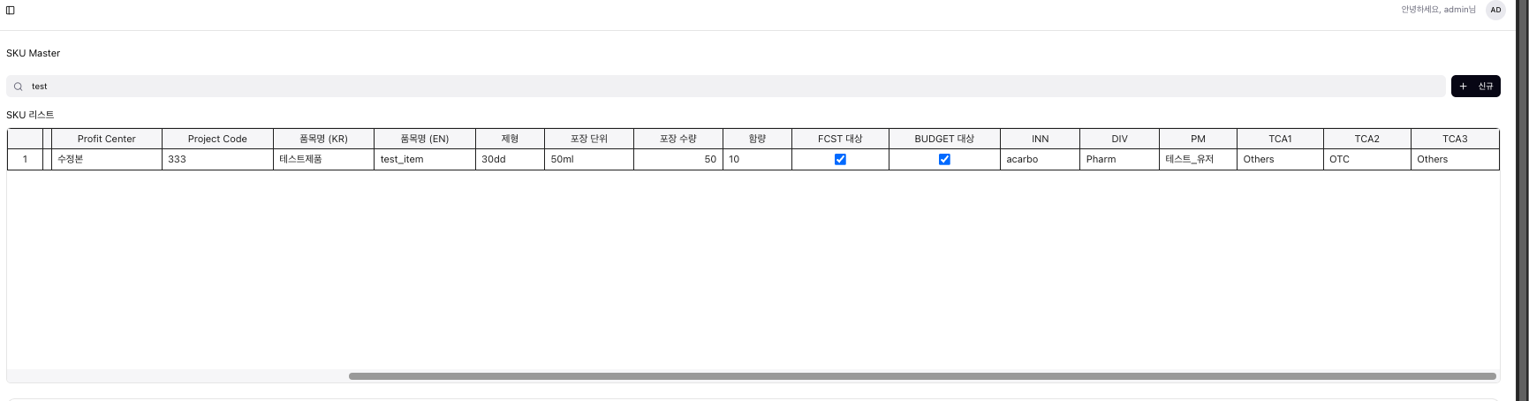
Task: Select the OTC cell under TCA2
Action: 1366,160
